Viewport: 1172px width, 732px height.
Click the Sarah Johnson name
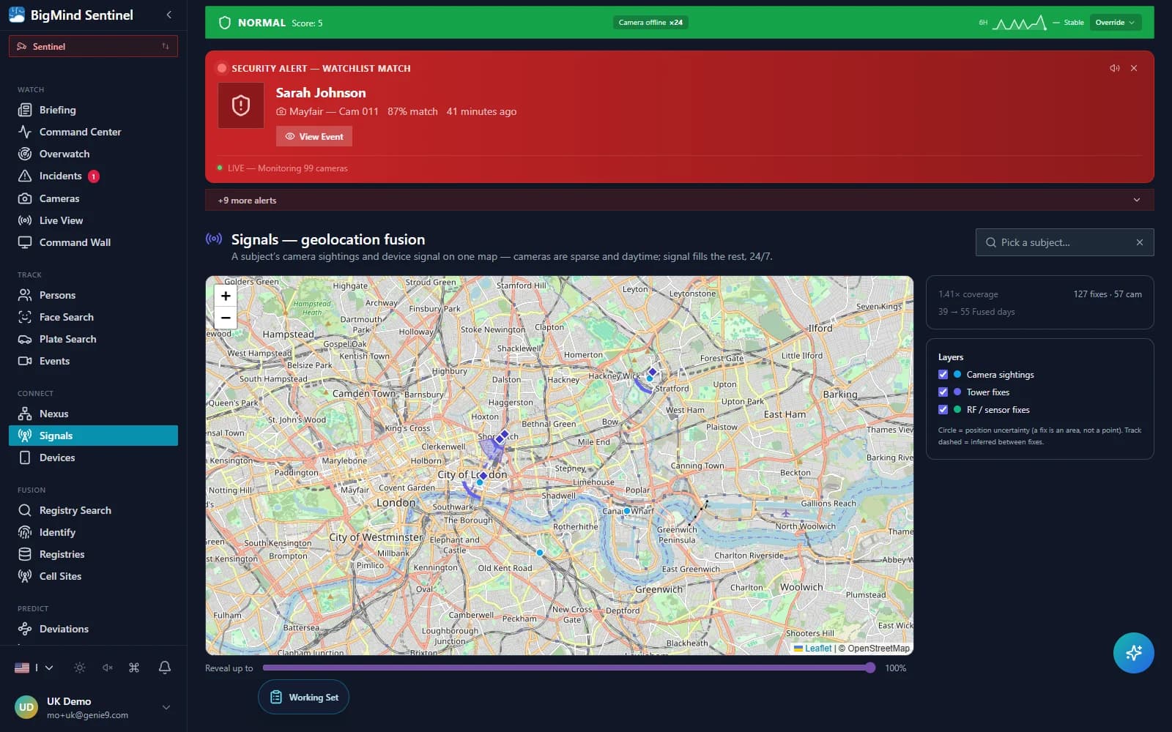point(321,93)
